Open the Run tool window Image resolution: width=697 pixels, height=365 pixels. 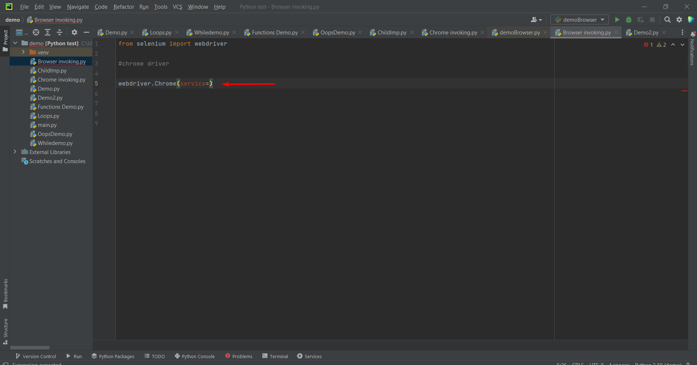coord(74,356)
